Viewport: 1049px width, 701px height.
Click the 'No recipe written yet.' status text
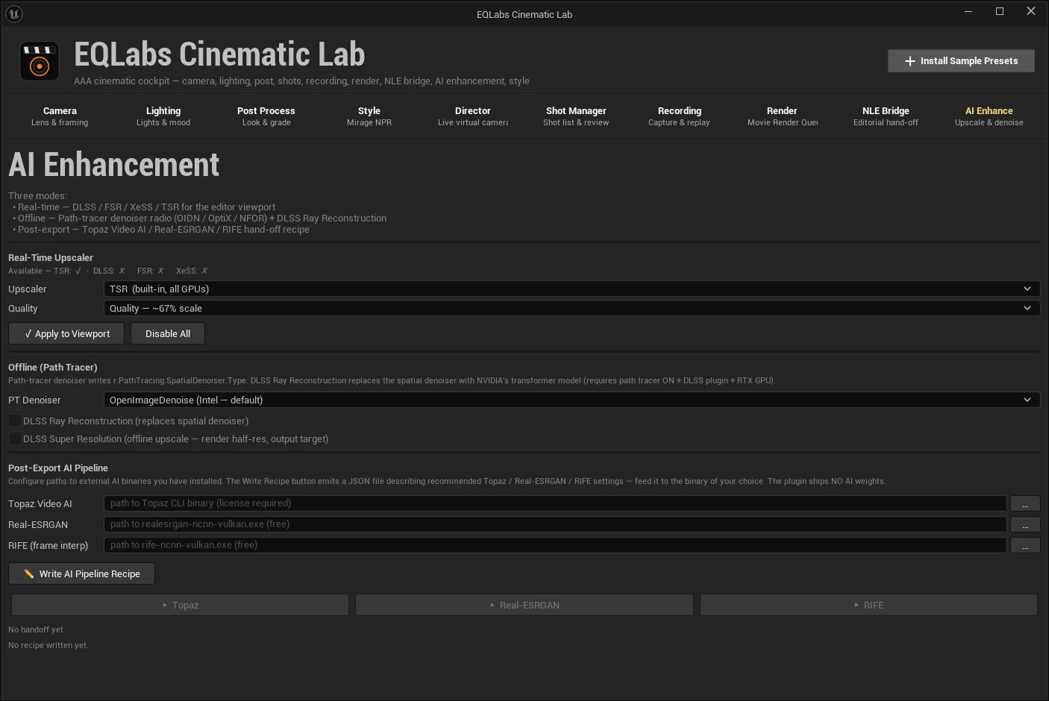point(48,645)
